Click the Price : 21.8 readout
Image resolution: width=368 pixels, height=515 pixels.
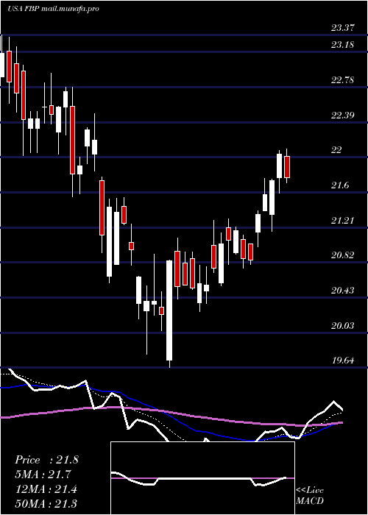tap(46, 460)
